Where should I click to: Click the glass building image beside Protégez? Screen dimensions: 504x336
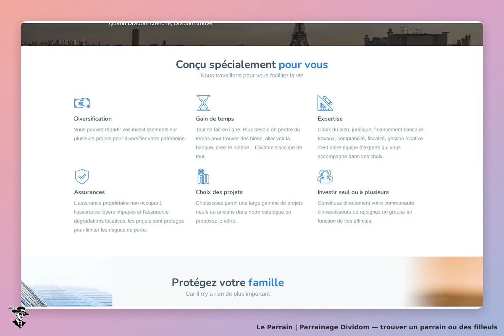[67, 281]
